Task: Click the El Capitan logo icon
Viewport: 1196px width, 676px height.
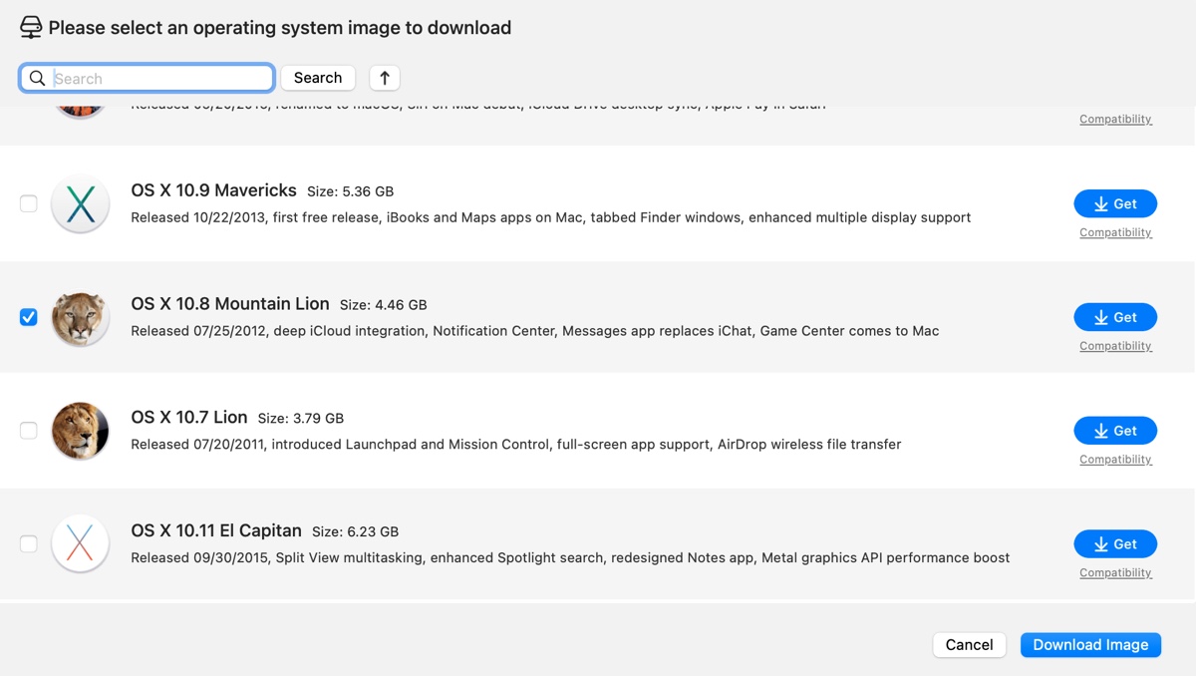Action: pyautogui.click(x=80, y=544)
